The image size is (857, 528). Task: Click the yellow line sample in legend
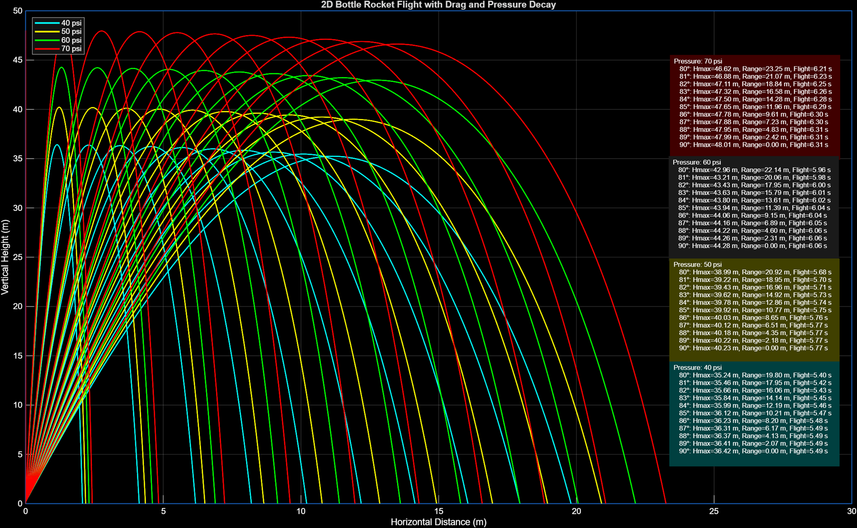click(x=47, y=31)
